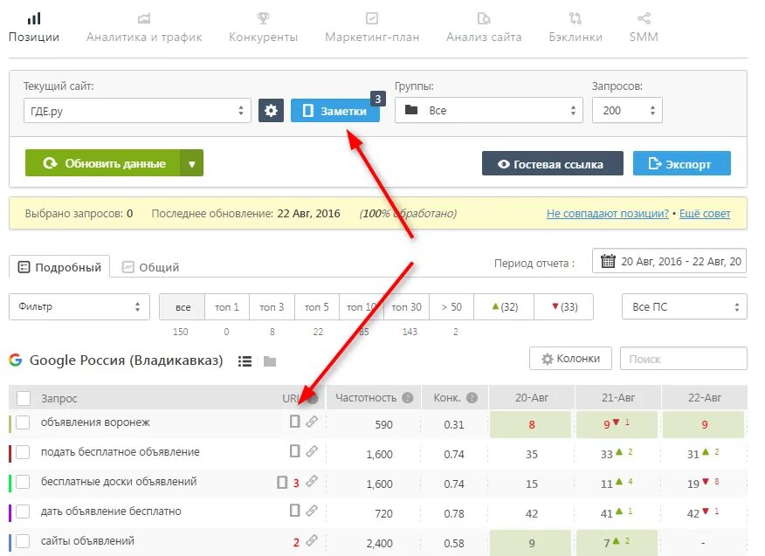This screenshot has width=765, height=556.
Task: Open the Колонки columns button
Action: coord(571,359)
